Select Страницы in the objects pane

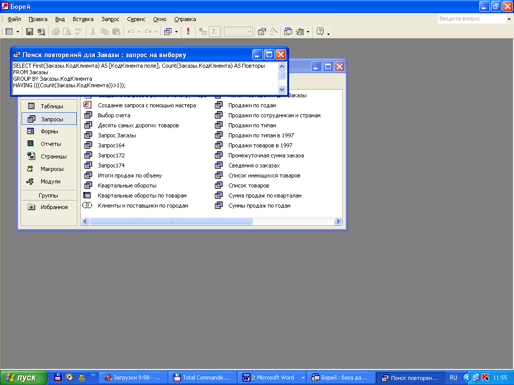tap(49, 156)
